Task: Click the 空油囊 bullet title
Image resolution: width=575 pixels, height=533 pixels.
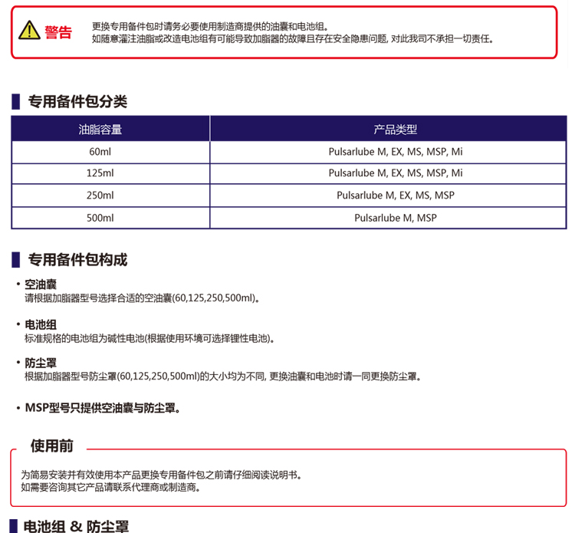Action: tap(41, 285)
